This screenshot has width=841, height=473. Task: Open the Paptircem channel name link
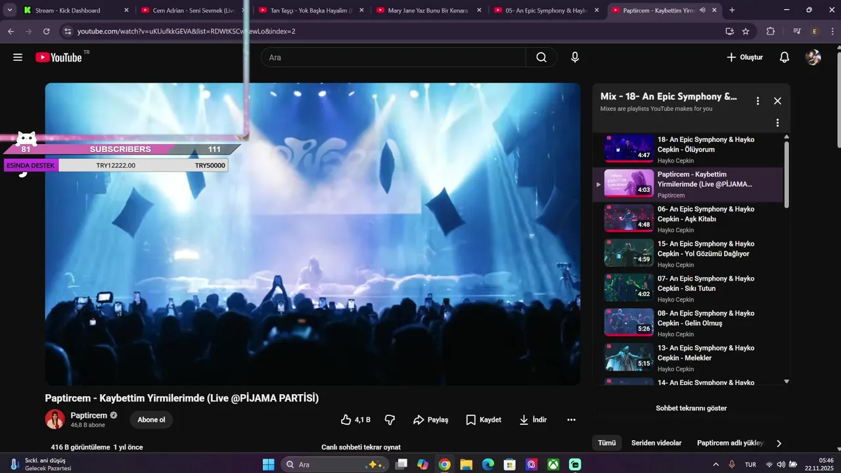point(89,415)
